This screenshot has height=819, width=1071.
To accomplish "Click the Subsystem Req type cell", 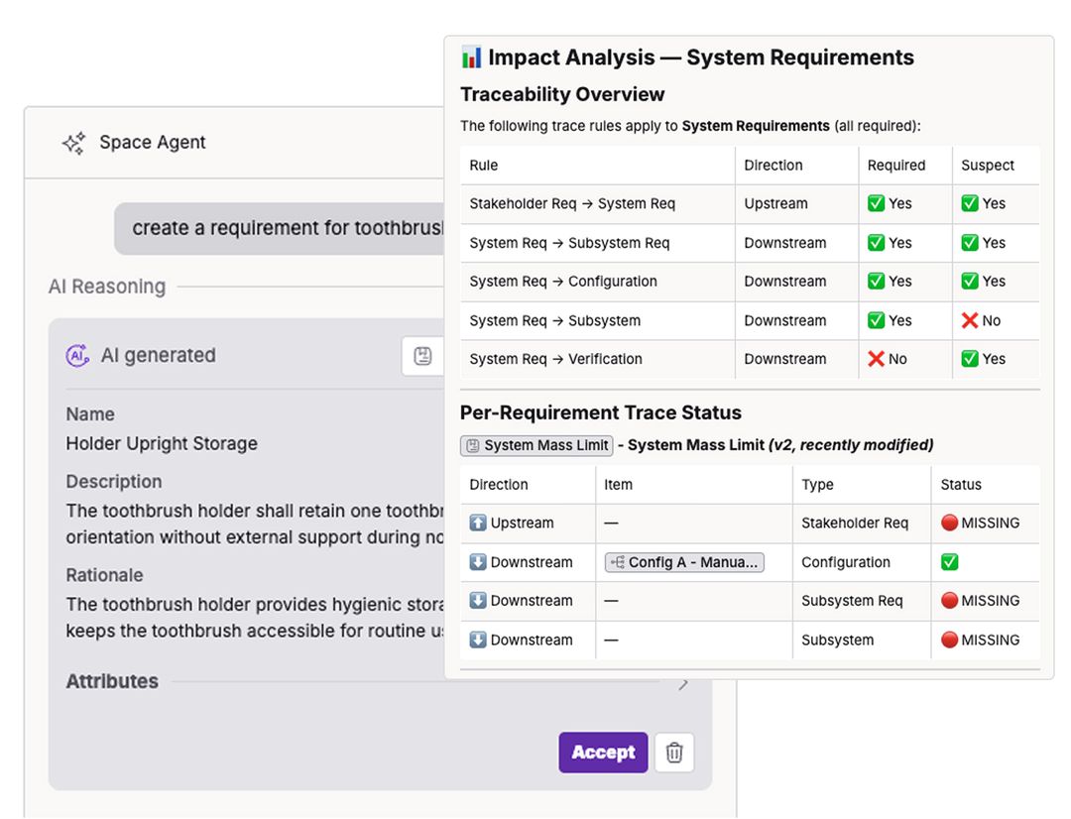I will [852, 601].
